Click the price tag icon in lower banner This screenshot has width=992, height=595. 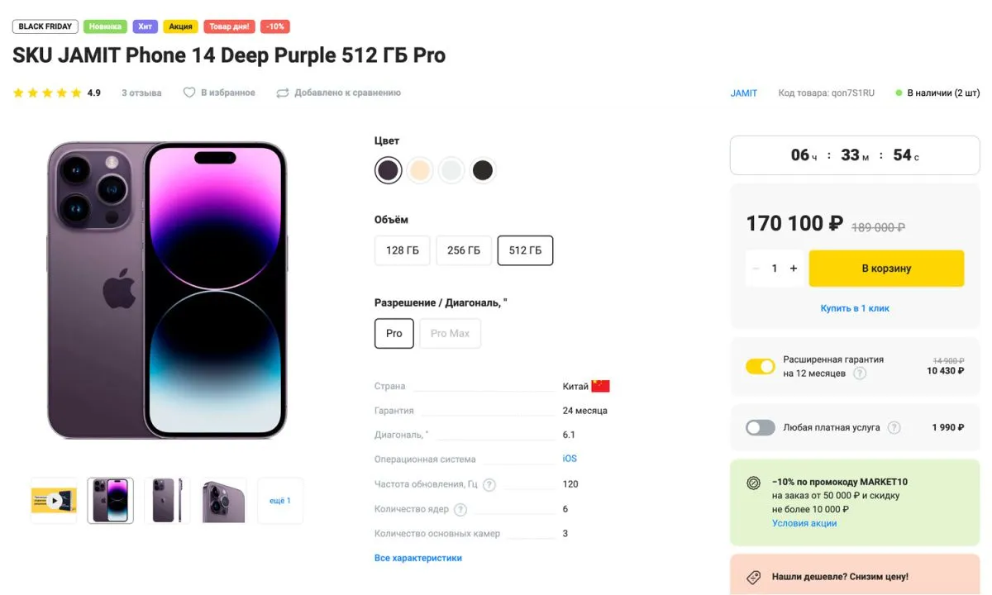[753, 577]
